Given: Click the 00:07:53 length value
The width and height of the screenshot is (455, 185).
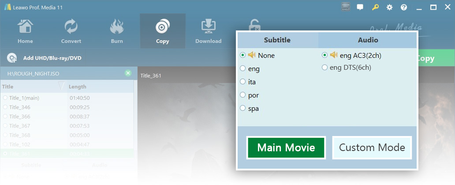Looking at the screenshot, I should pos(79,126).
